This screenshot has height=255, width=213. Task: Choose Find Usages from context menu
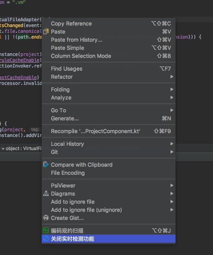(108, 69)
